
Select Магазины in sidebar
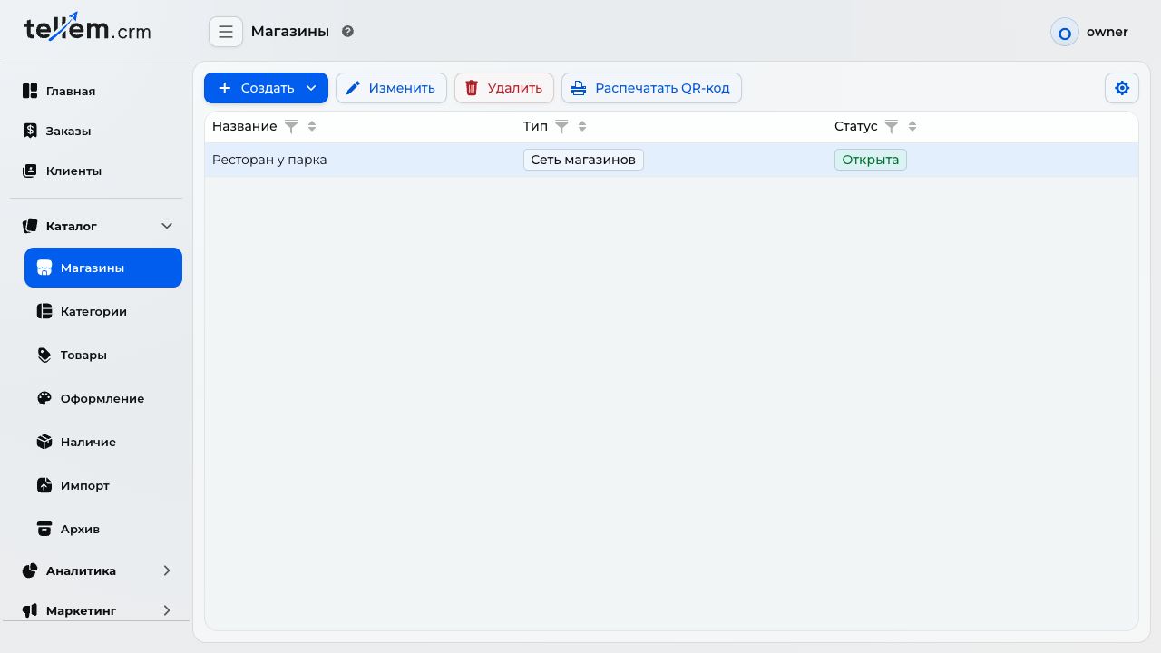103,268
